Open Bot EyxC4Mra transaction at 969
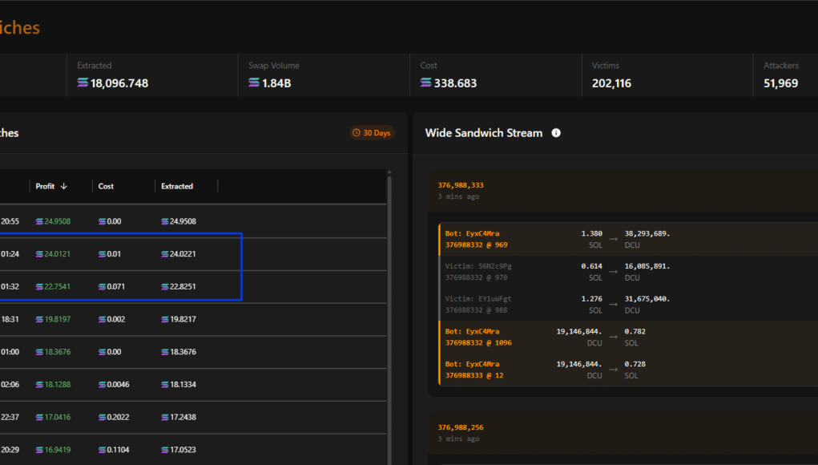Screen dimensions: 818x465 click(x=476, y=239)
